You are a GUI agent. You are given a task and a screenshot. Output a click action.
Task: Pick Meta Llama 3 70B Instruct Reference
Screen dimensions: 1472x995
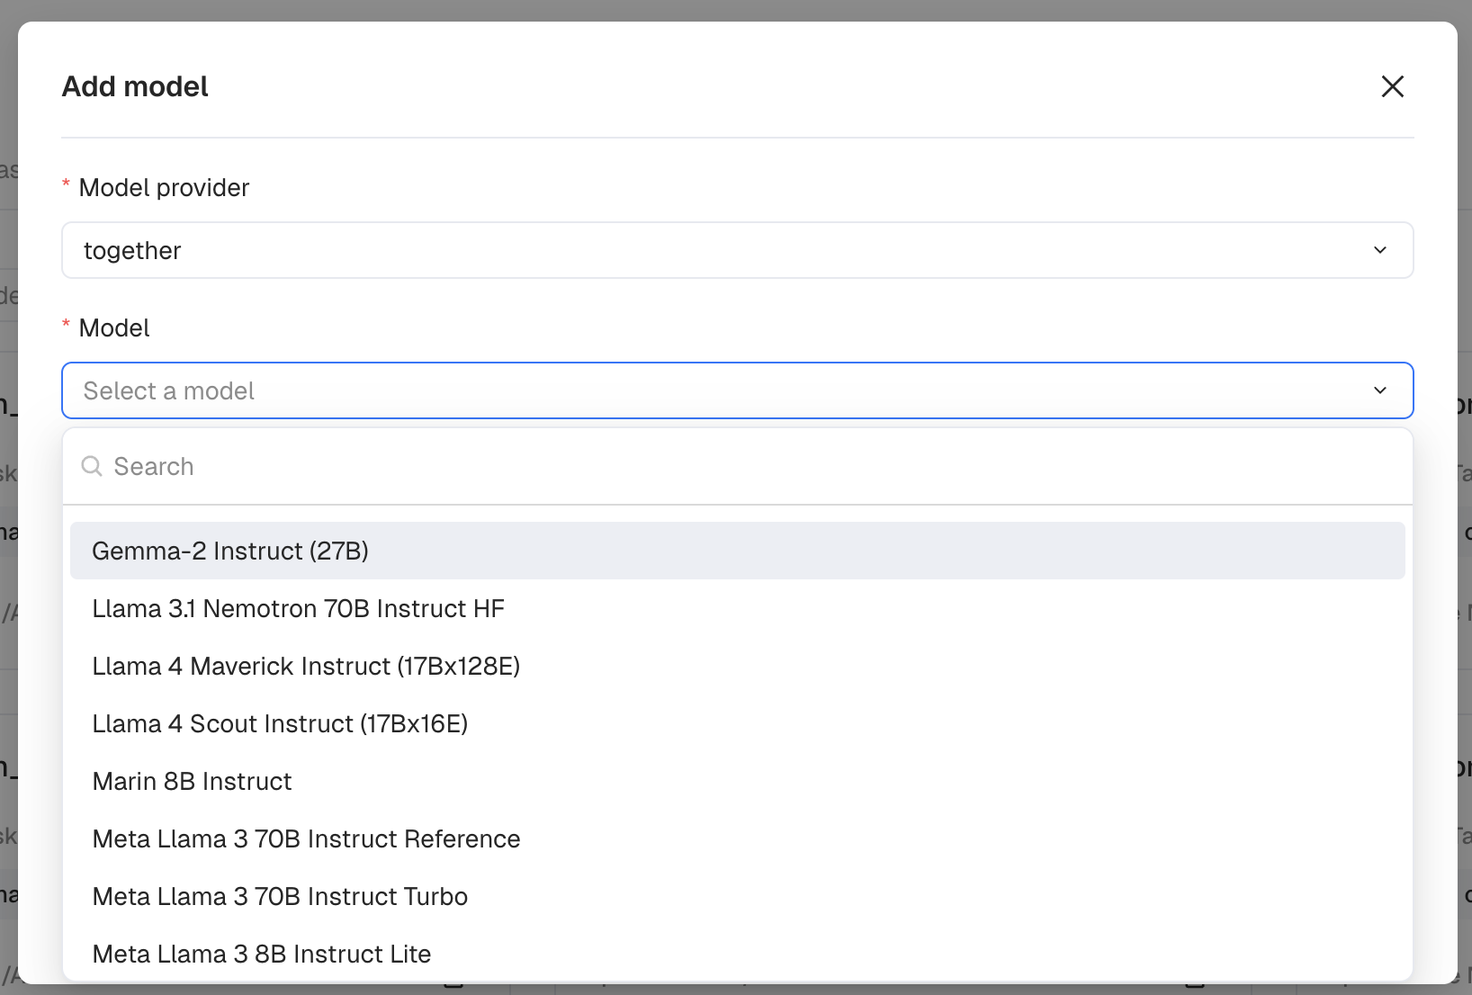tap(737, 838)
